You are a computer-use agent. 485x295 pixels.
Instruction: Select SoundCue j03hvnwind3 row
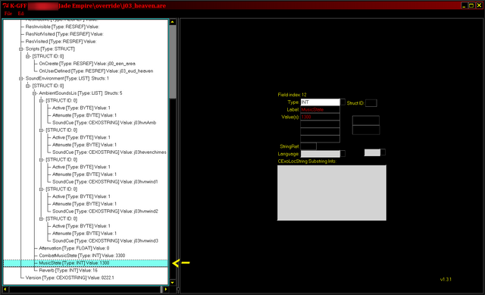pyautogui.click(x=105, y=241)
